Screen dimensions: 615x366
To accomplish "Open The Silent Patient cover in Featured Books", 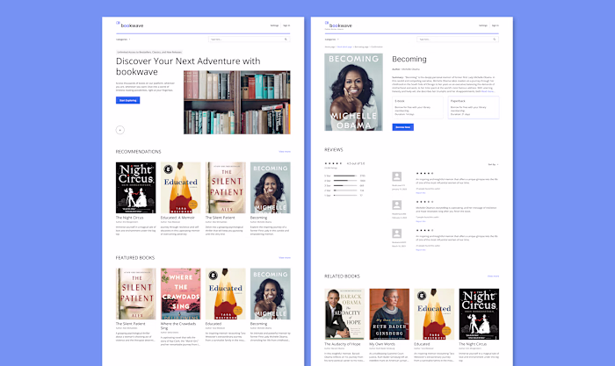I will (x=135, y=294).
